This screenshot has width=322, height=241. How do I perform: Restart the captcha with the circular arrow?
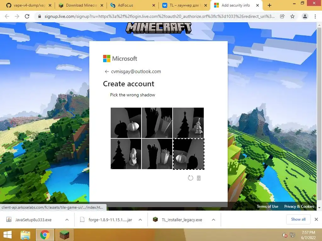click(190, 178)
